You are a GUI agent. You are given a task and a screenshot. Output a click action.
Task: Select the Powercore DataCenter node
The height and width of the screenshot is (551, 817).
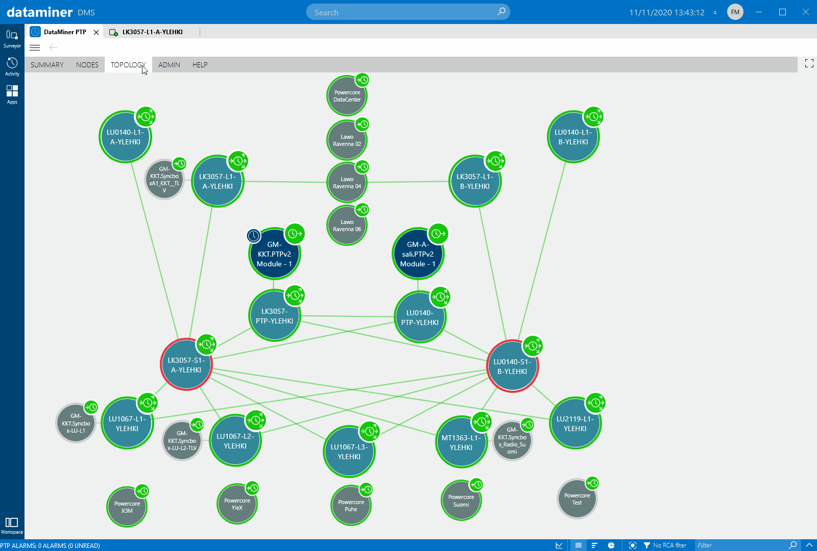point(347,96)
